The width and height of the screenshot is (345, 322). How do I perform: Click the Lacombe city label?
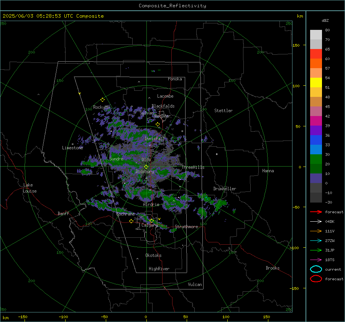click(165, 96)
